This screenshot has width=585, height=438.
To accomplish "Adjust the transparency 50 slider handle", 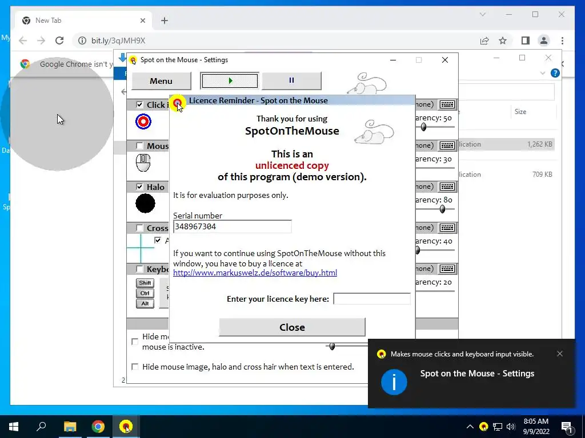I will tap(423, 127).
